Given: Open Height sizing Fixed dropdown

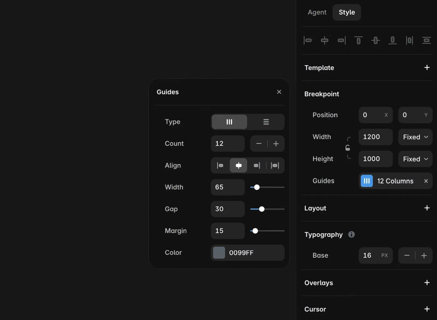Looking at the screenshot, I should (x=415, y=159).
